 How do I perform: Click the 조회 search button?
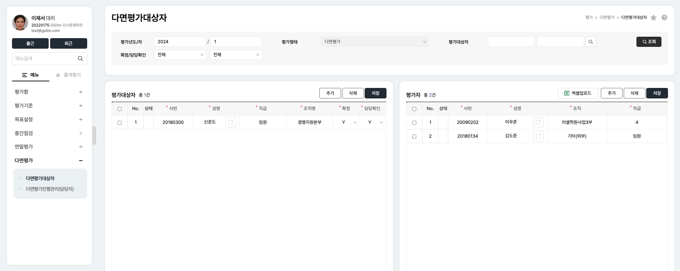click(648, 42)
